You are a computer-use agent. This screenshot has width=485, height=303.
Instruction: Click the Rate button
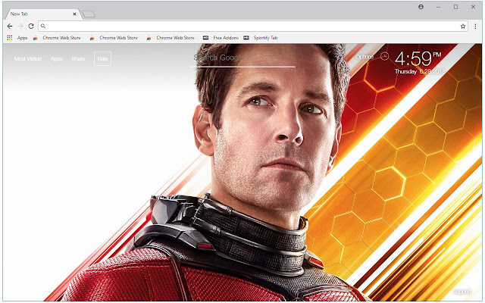pyautogui.click(x=103, y=59)
